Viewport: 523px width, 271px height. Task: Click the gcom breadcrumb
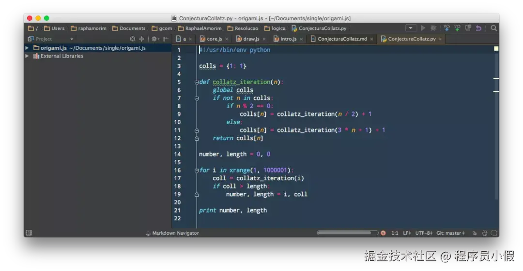162,29
